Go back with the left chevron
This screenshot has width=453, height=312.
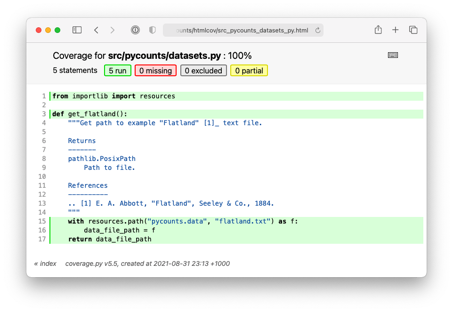96,30
